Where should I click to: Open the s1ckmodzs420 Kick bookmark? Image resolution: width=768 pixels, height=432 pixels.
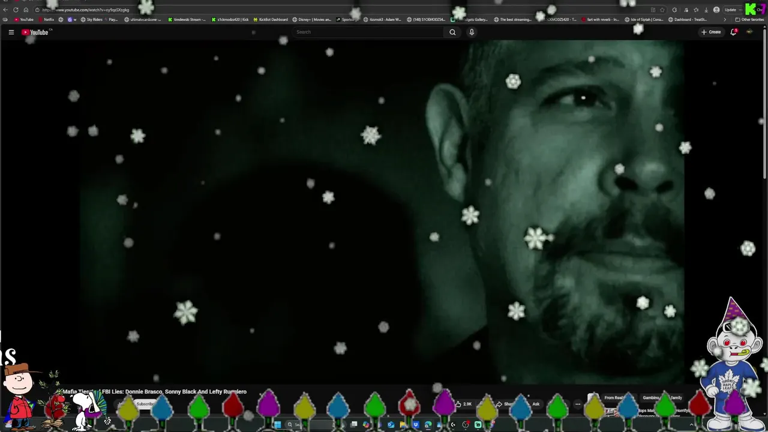coord(230,20)
